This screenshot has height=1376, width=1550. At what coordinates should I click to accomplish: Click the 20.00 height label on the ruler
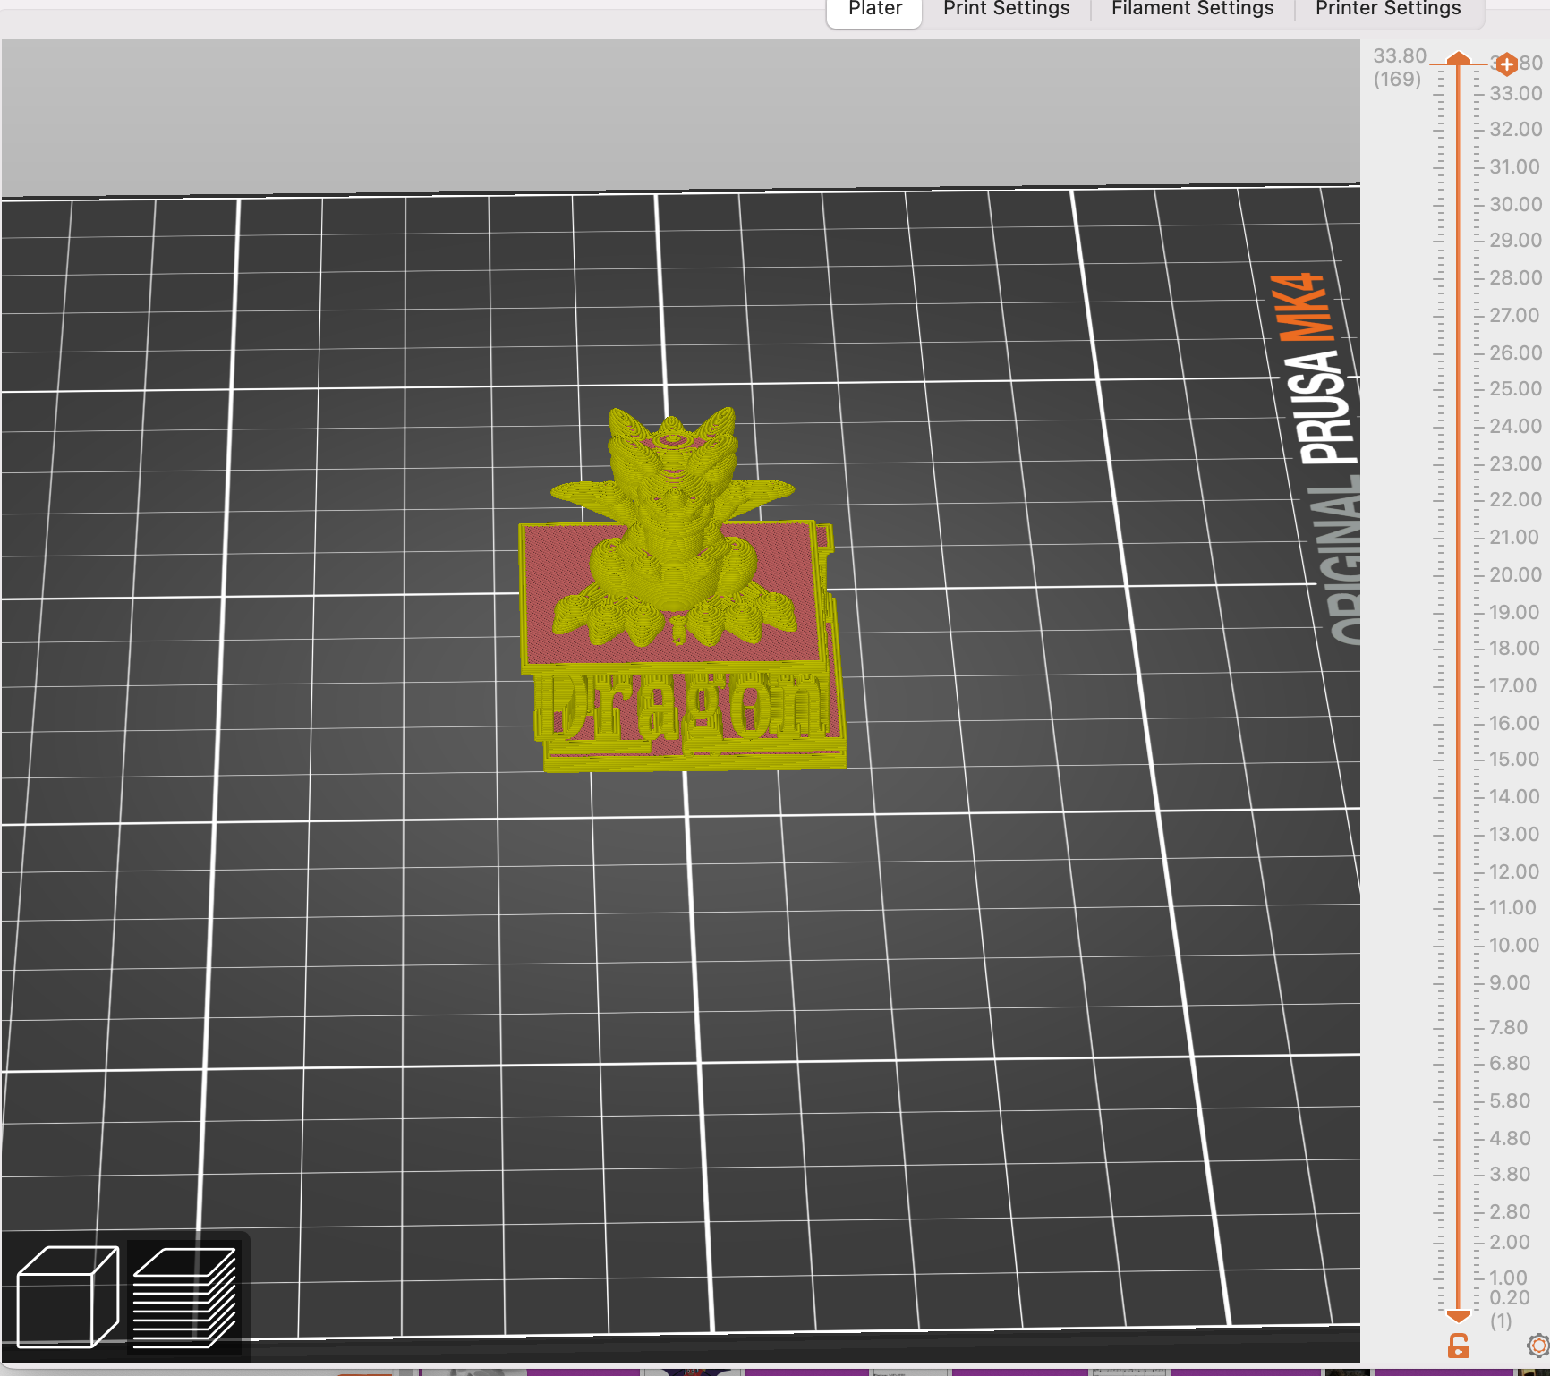coord(1515,574)
